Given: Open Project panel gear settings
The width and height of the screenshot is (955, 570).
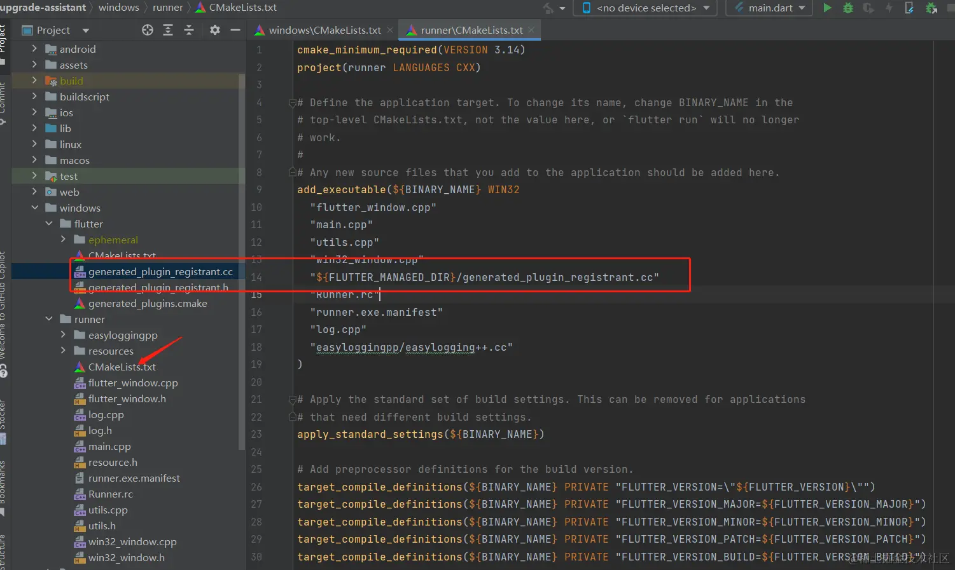Looking at the screenshot, I should (215, 30).
